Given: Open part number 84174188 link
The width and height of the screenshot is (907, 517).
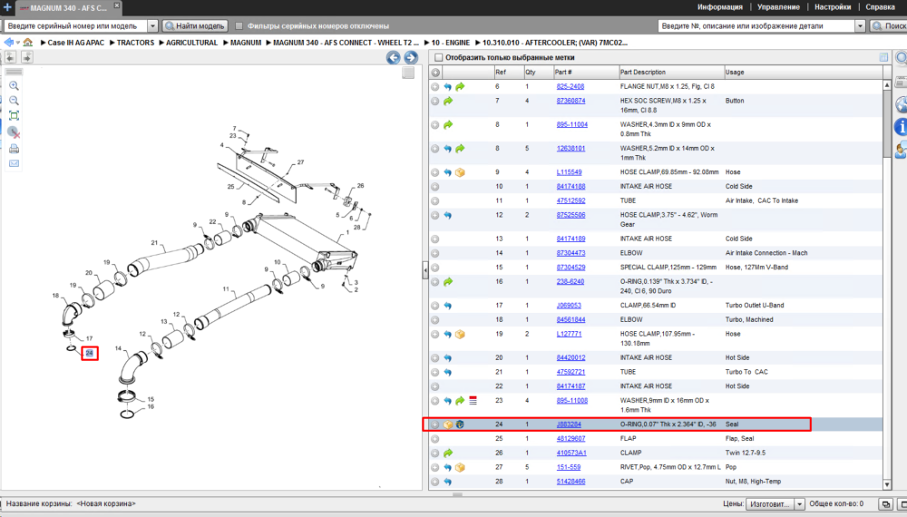Looking at the screenshot, I should pos(571,187).
